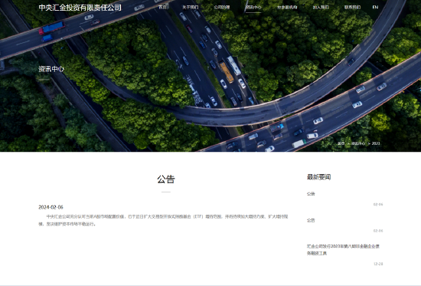Open 首页 in the top navigation
The width and height of the screenshot is (421, 286).
pyautogui.click(x=162, y=7)
